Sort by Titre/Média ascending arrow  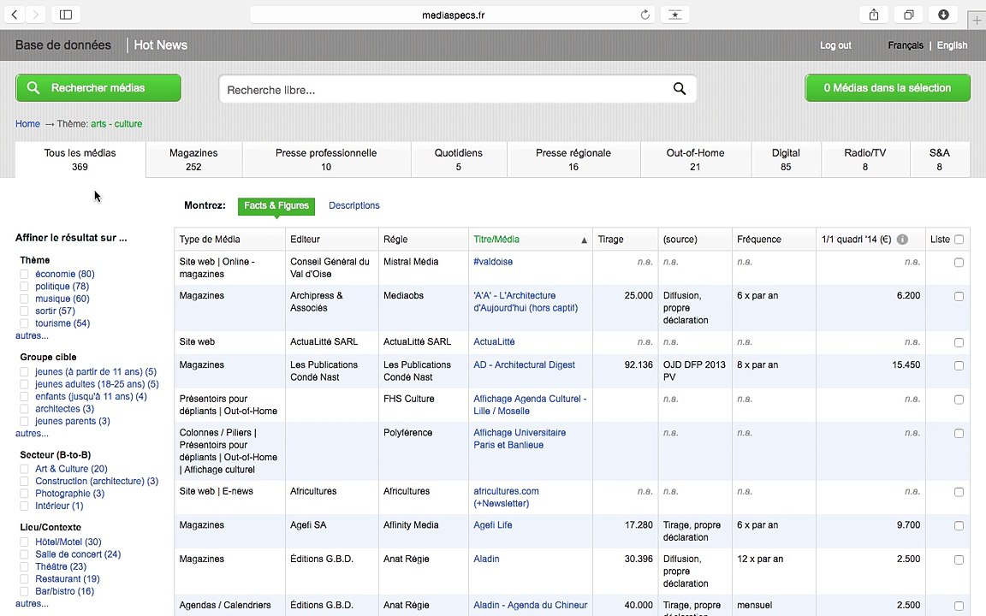(x=584, y=240)
